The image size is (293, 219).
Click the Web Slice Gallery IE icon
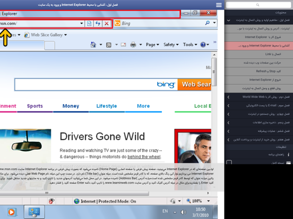[27, 35]
